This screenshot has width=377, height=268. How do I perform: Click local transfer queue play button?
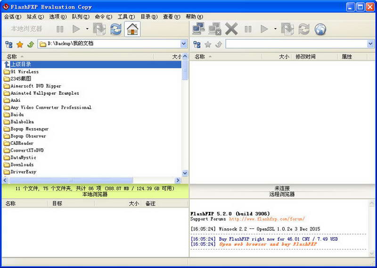click(x=76, y=29)
